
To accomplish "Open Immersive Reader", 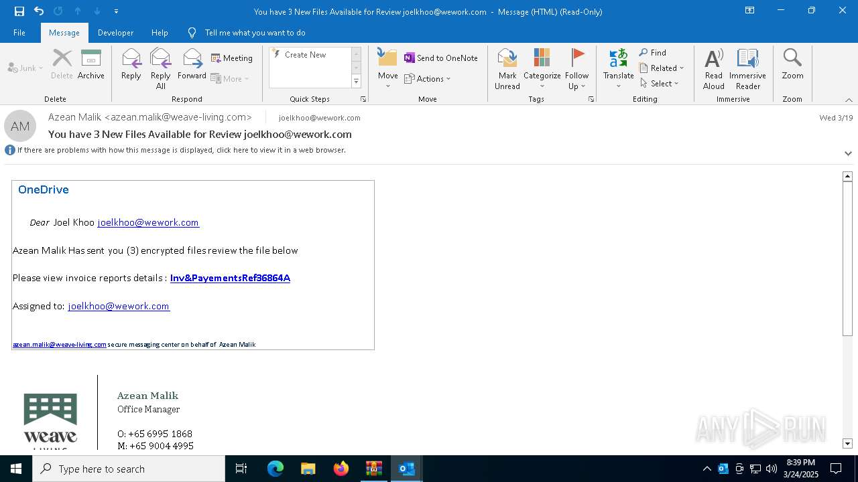I will [x=747, y=69].
